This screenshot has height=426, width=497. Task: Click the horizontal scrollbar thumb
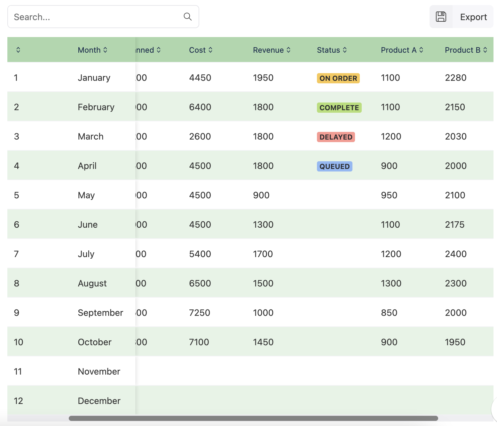pyautogui.click(x=253, y=418)
